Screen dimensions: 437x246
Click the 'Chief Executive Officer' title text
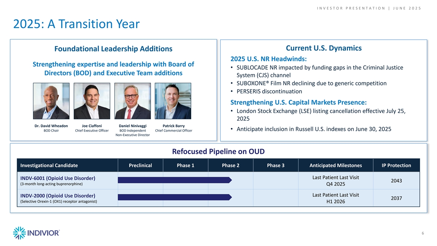click(x=92, y=131)
